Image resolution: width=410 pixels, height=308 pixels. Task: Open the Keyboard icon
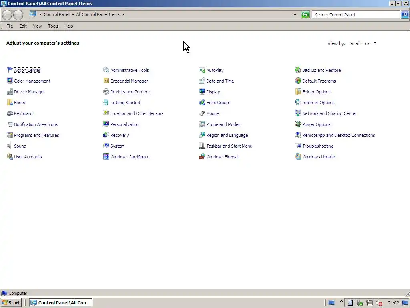click(x=10, y=113)
